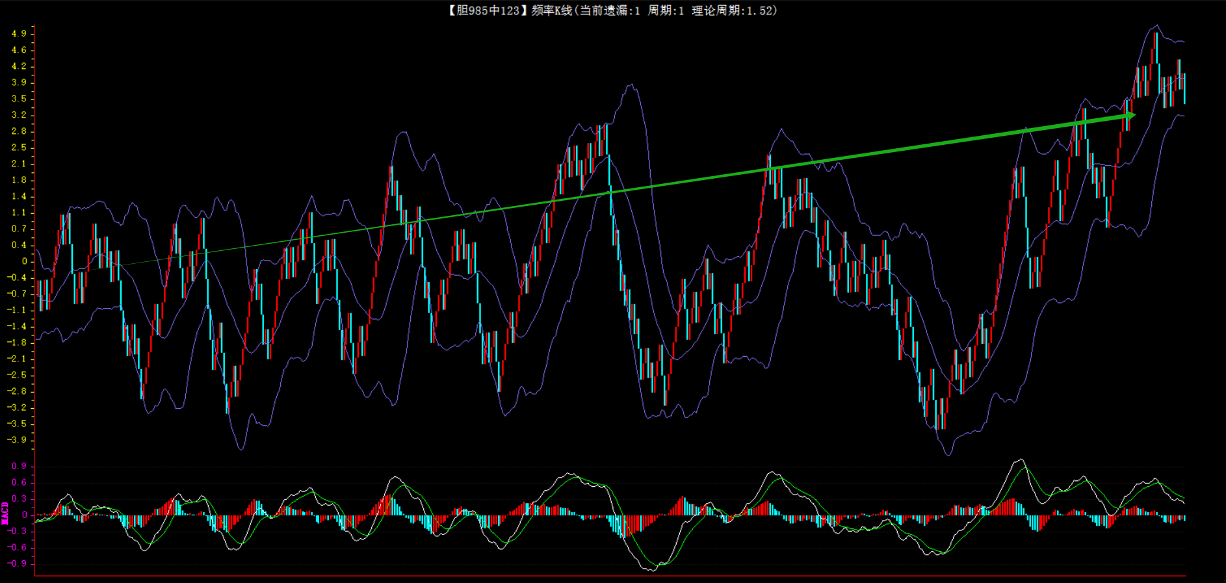Screen dimensions: 1226x583
Task: Click the chart title 频率K线 at top
Action: pos(552,10)
